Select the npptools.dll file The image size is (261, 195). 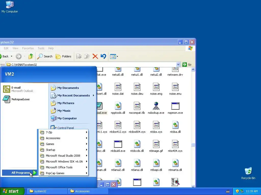tap(118, 108)
